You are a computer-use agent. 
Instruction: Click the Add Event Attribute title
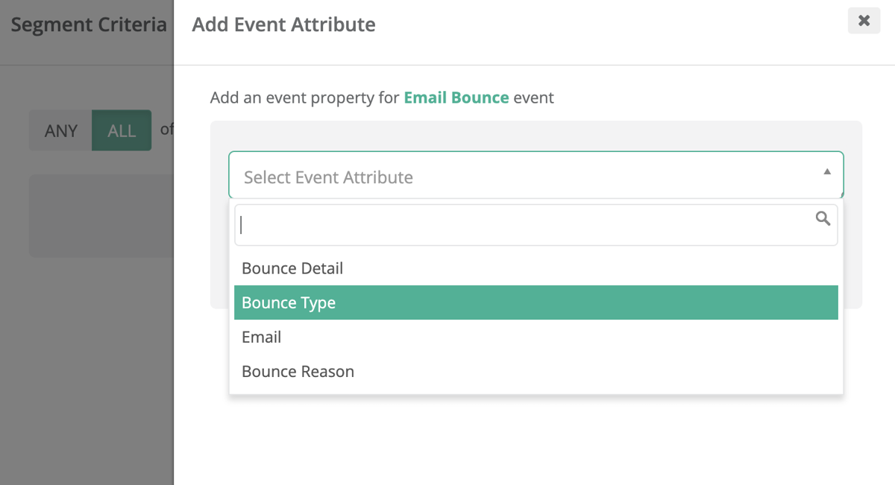(x=283, y=25)
